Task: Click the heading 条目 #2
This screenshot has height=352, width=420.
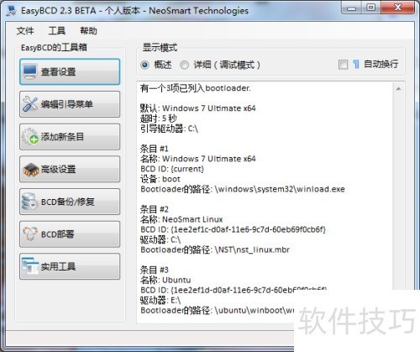Action: coord(155,209)
